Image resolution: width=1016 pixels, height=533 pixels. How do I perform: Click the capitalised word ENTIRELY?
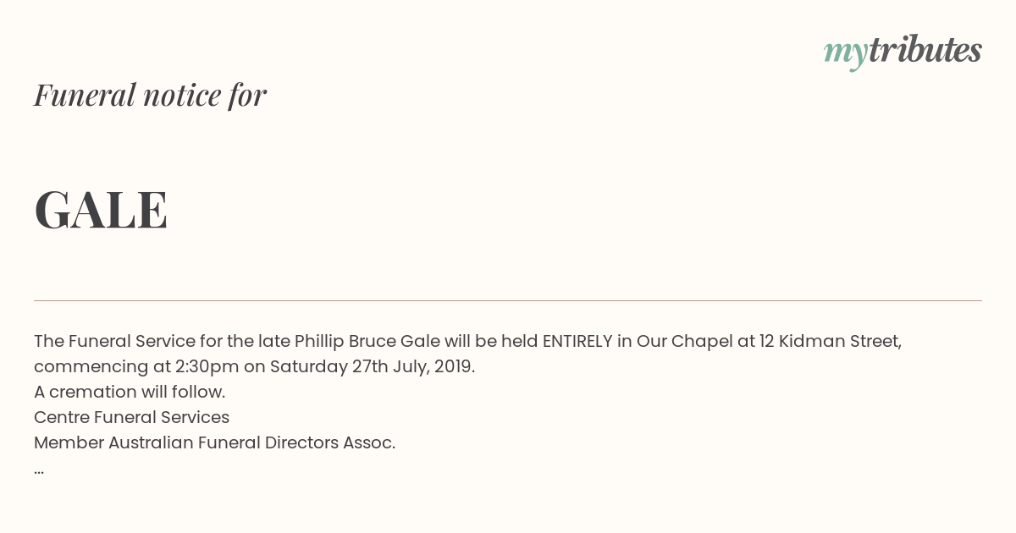[577, 341]
